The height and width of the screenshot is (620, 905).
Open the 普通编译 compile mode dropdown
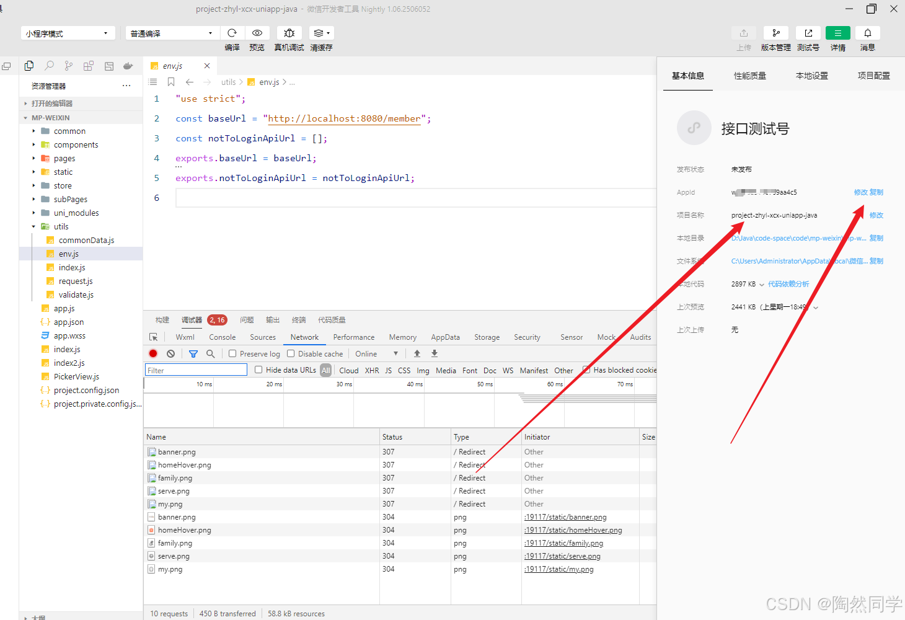[172, 32]
